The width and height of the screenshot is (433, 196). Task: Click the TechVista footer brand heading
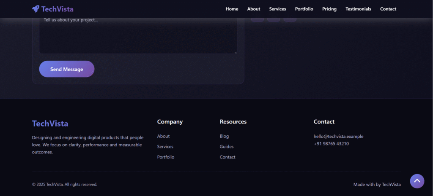50,124
